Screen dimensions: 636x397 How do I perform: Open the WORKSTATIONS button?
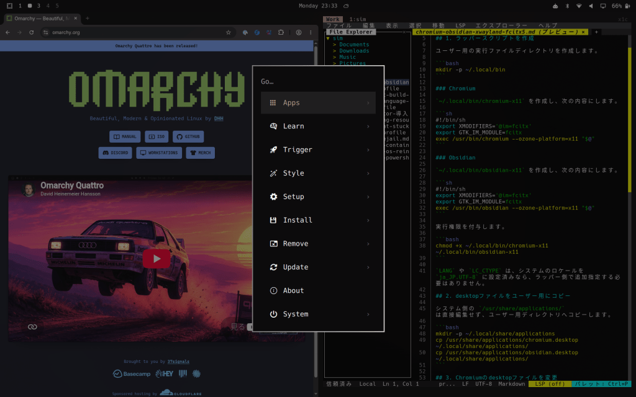point(159,153)
